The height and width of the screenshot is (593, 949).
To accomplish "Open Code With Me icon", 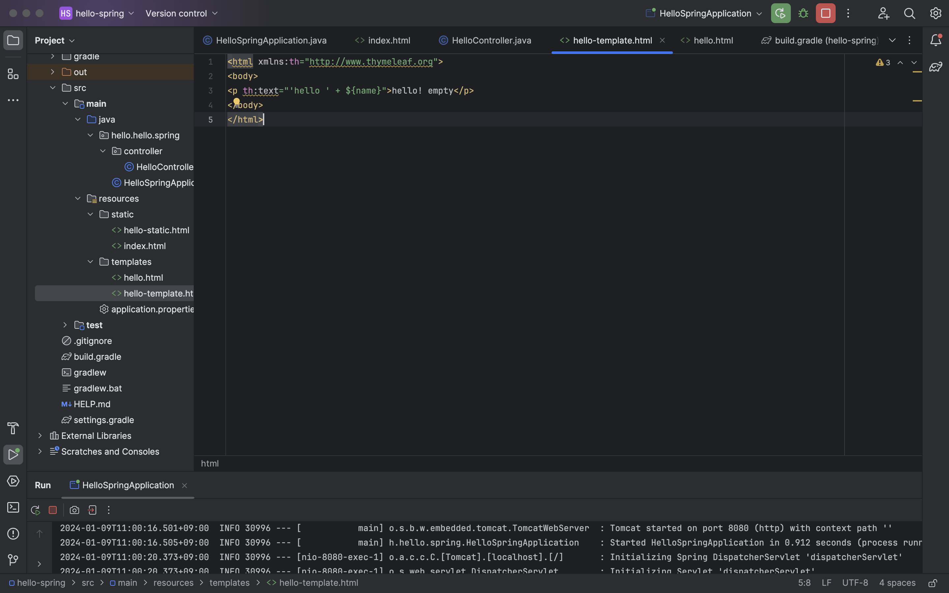I will click(883, 13).
